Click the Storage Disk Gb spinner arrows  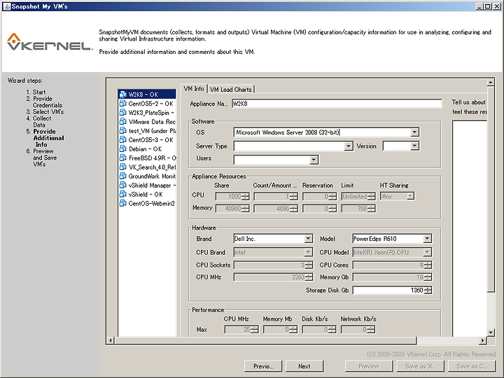coord(428,290)
